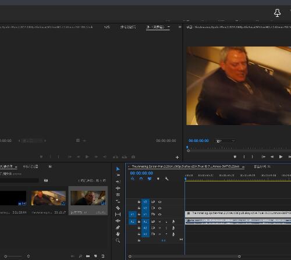Click Overwrite button in Source monitor
291x260 pixels.
point(125,156)
